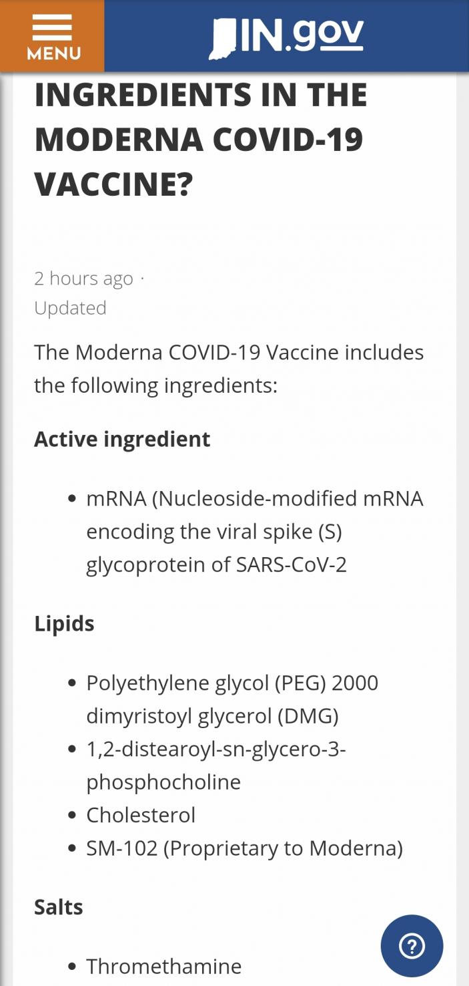
Task: Select the "Salts" section heading
Action: (59, 907)
